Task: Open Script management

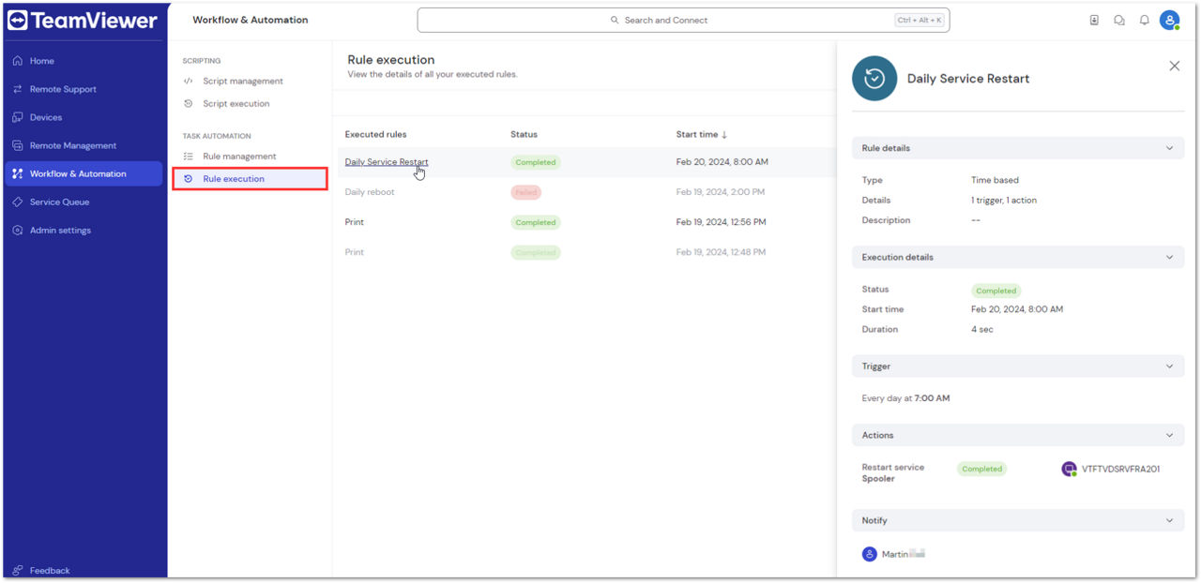Action: tap(242, 81)
